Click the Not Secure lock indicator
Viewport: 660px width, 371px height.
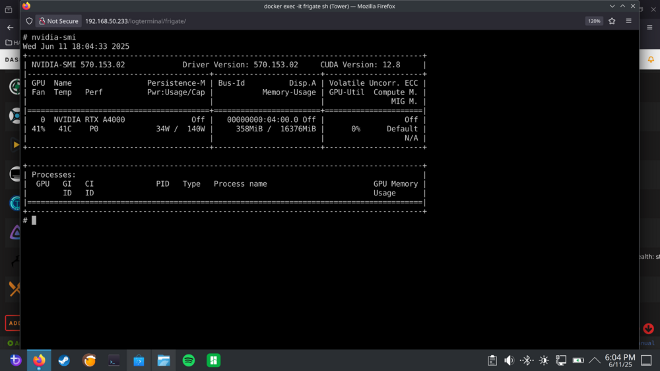59,21
